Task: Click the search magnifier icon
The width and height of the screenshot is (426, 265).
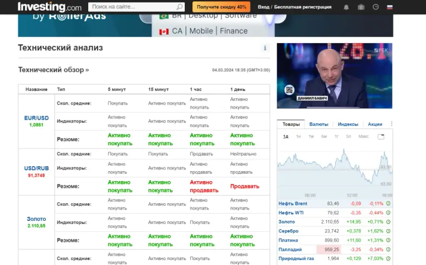Action: 180,7
